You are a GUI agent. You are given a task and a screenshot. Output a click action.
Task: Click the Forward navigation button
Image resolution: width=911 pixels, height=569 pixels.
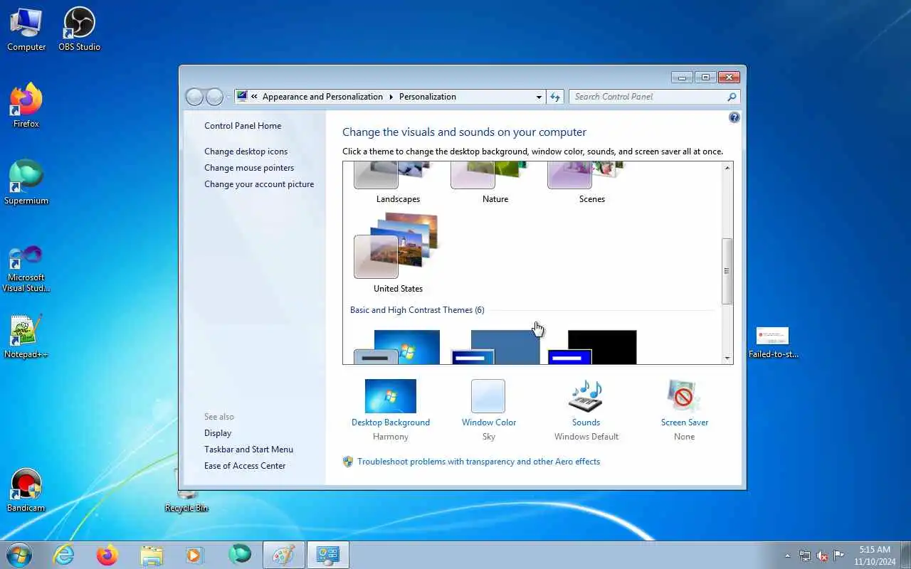(x=214, y=97)
